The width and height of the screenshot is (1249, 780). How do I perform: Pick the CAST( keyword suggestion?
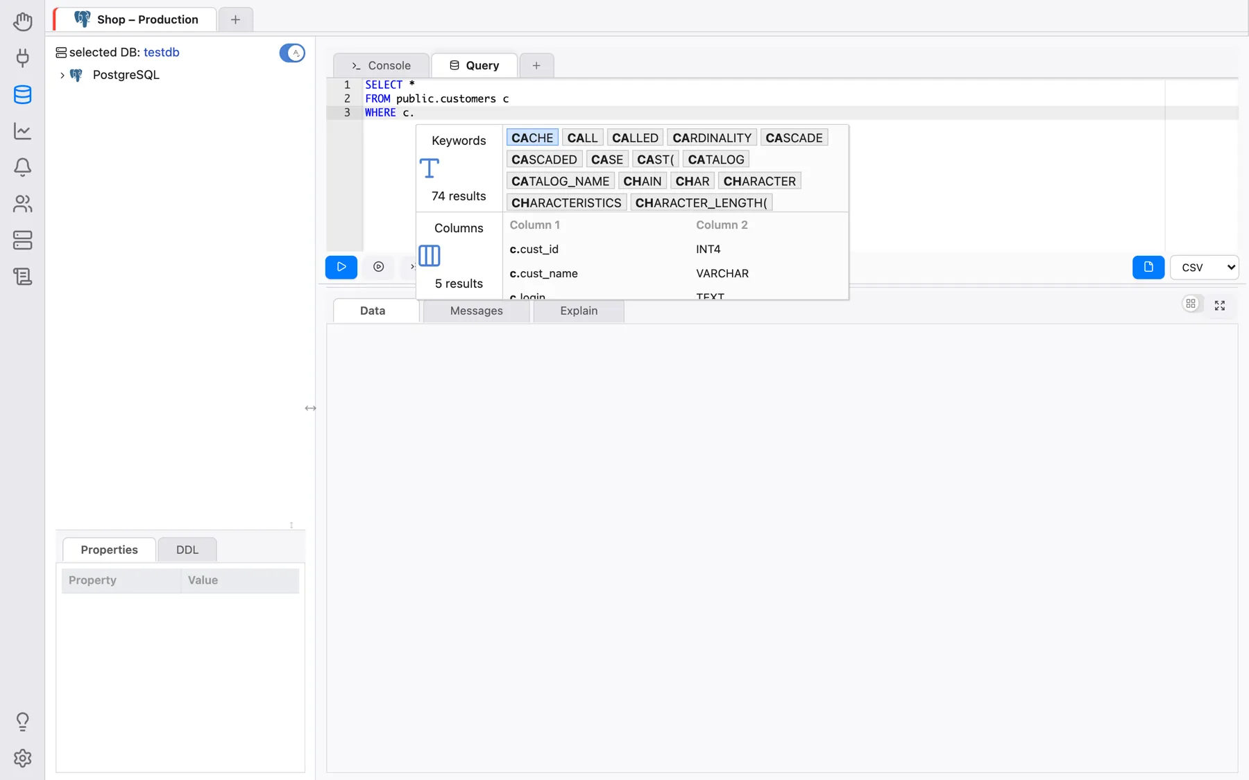point(656,159)
